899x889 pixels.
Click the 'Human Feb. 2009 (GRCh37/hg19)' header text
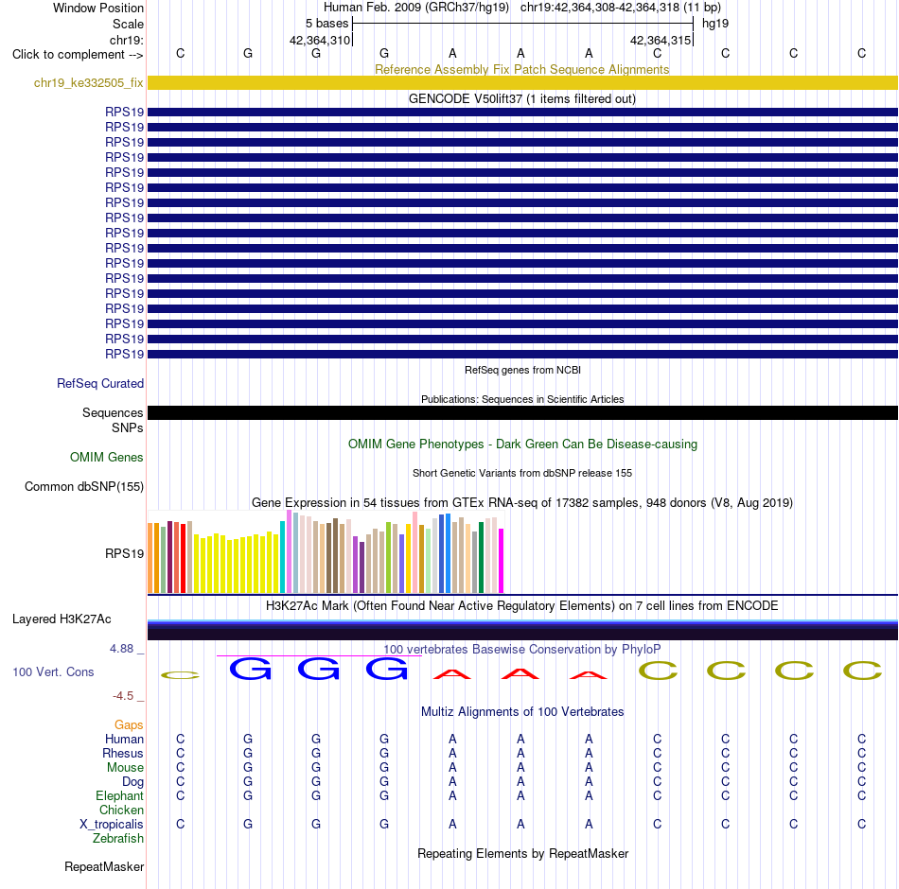(x=416, y=8)
